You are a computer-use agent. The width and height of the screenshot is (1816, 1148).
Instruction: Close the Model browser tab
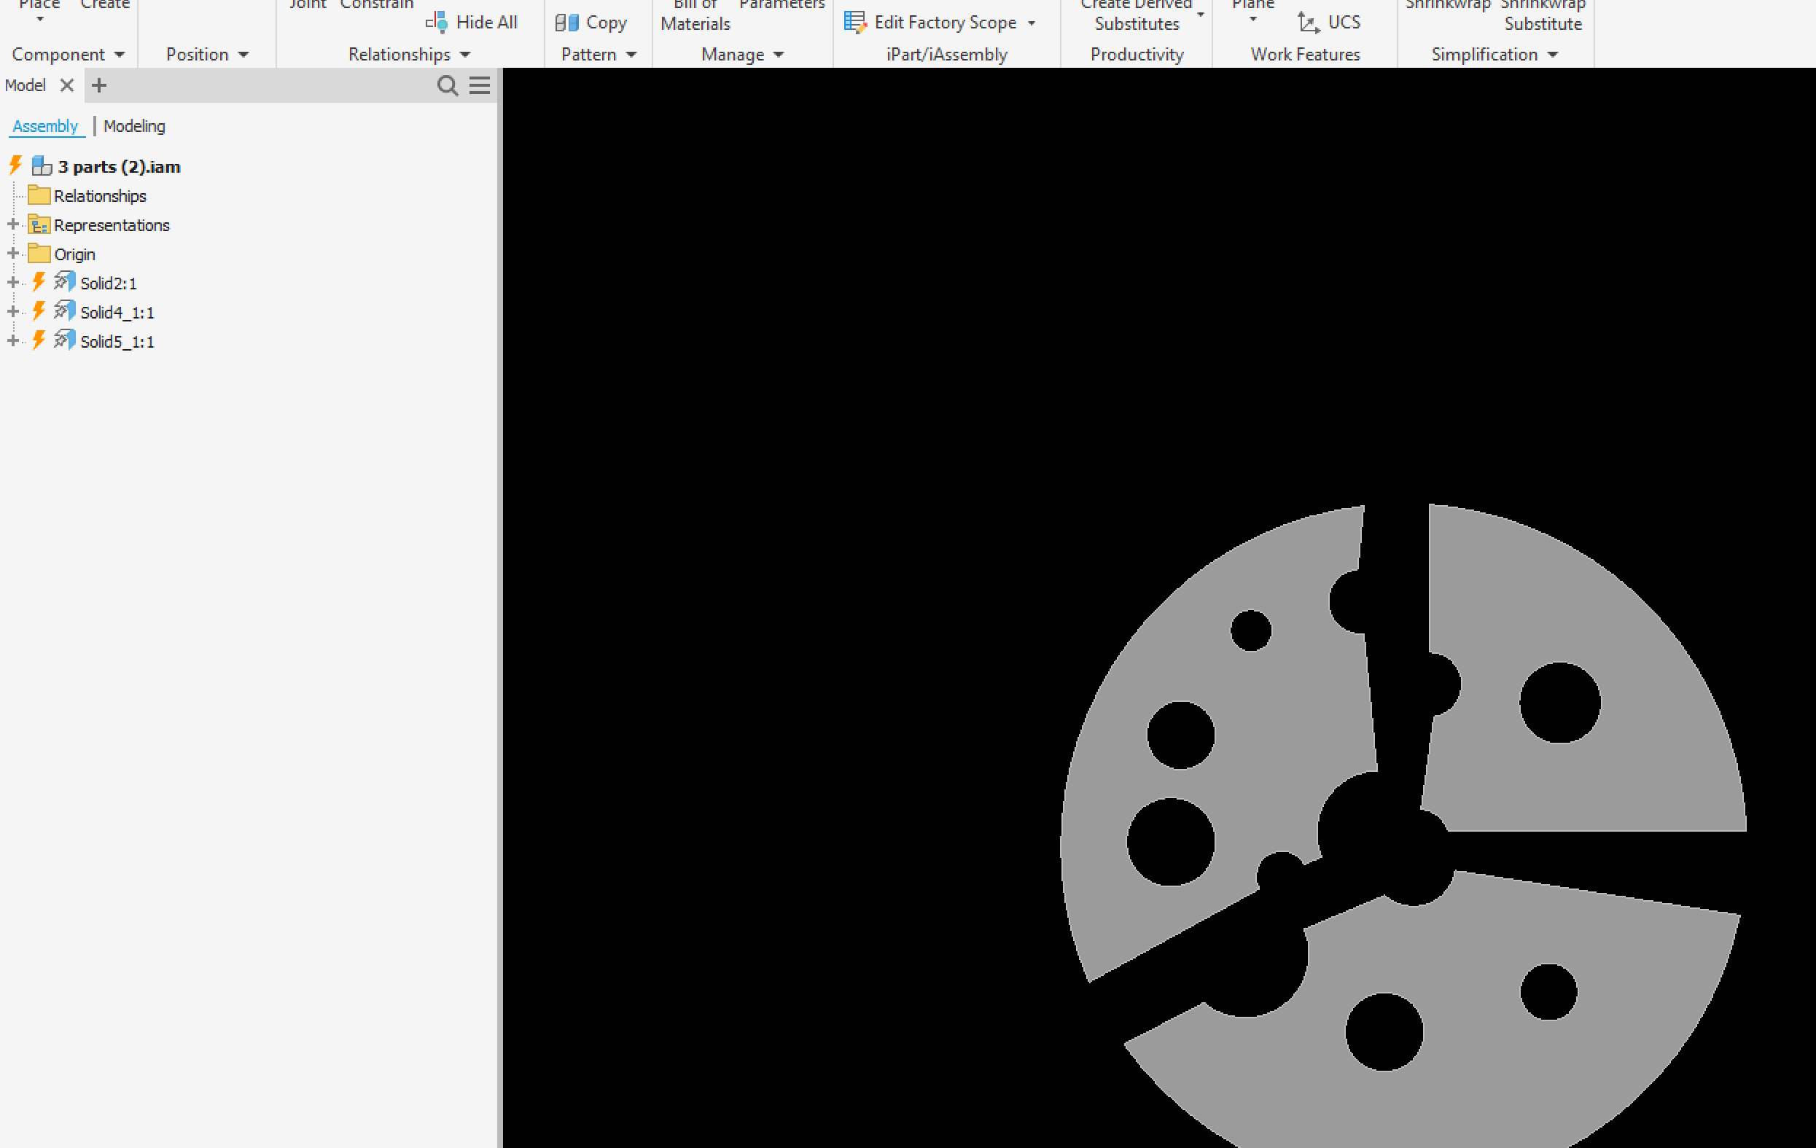pyautogui.click(x=67, y=85)
